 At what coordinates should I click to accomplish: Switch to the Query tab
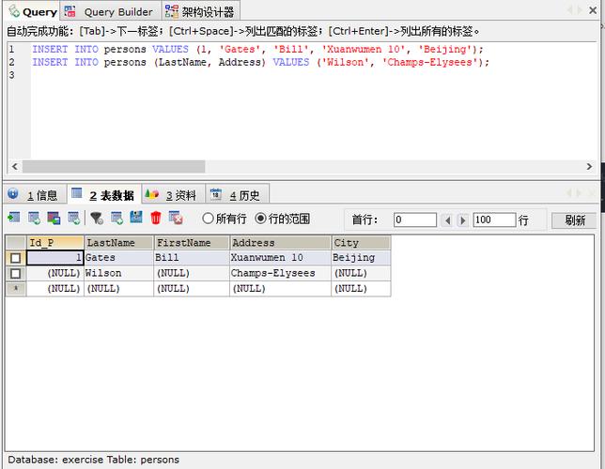click(x=32, y=11)
